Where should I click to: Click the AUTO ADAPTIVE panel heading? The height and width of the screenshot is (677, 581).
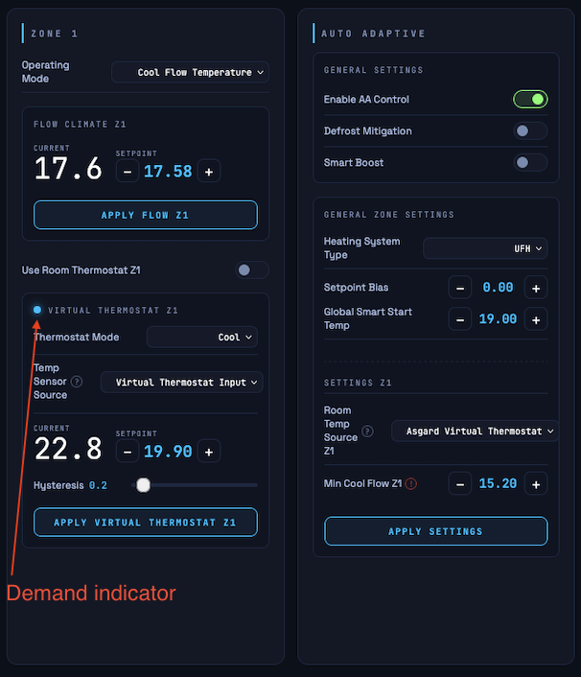(x=373, y=34)
